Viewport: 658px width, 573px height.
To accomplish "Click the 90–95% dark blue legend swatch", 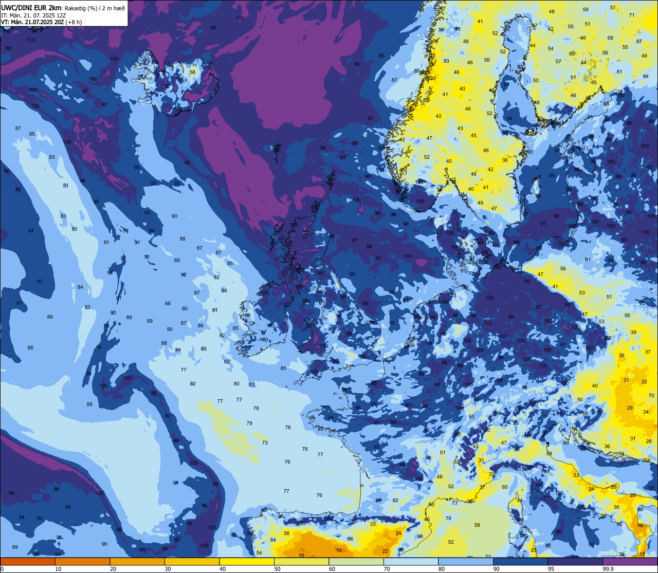I will [x=520, y=562].
